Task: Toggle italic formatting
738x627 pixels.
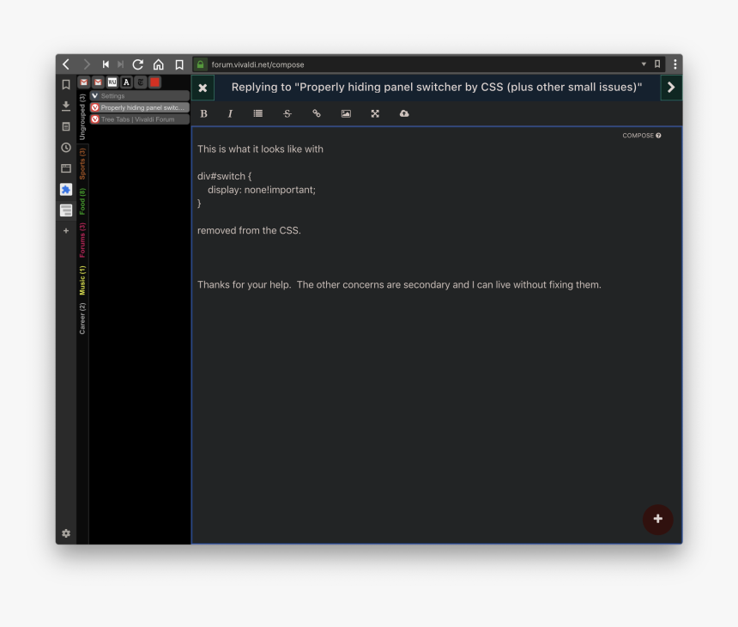Action: pyautogui.click(x=230, y=113)
